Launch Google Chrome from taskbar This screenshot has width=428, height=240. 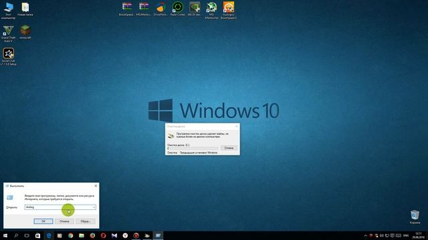point(71,235)
